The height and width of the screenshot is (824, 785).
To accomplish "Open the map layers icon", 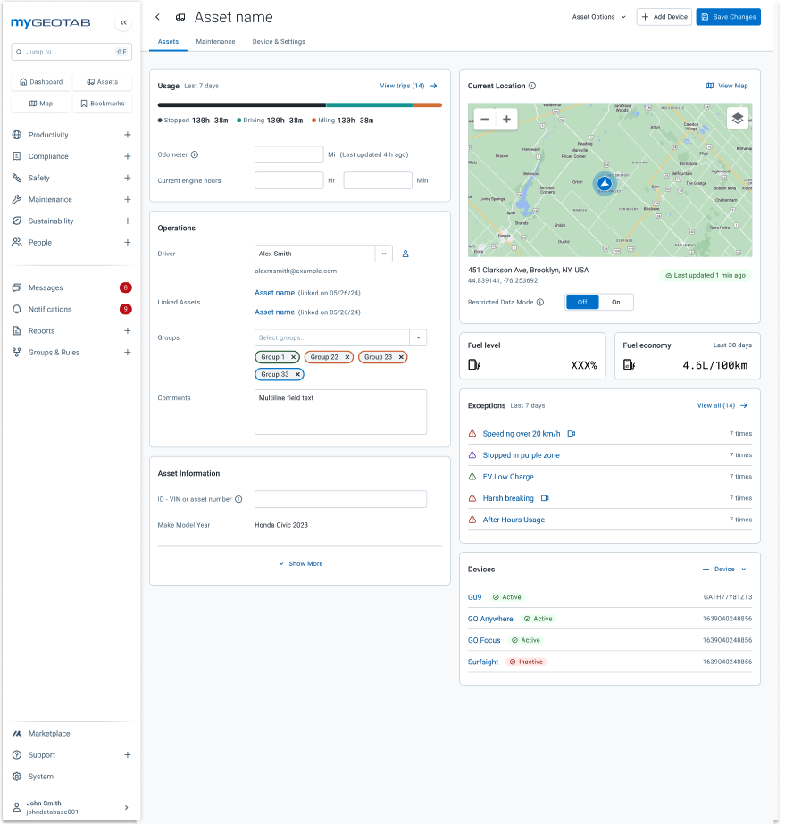I will coord(738,117).
